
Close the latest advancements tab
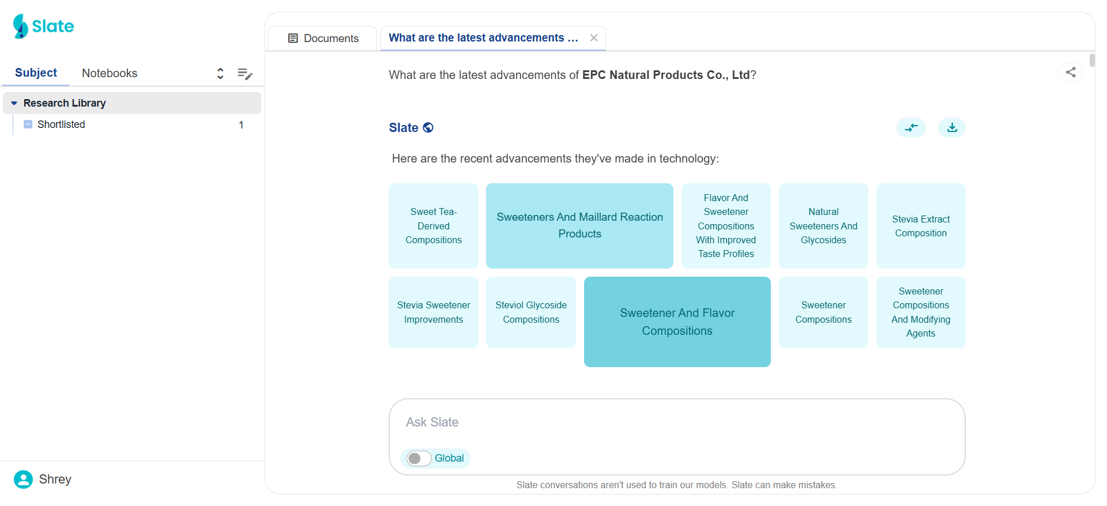[x=594, y=38]
